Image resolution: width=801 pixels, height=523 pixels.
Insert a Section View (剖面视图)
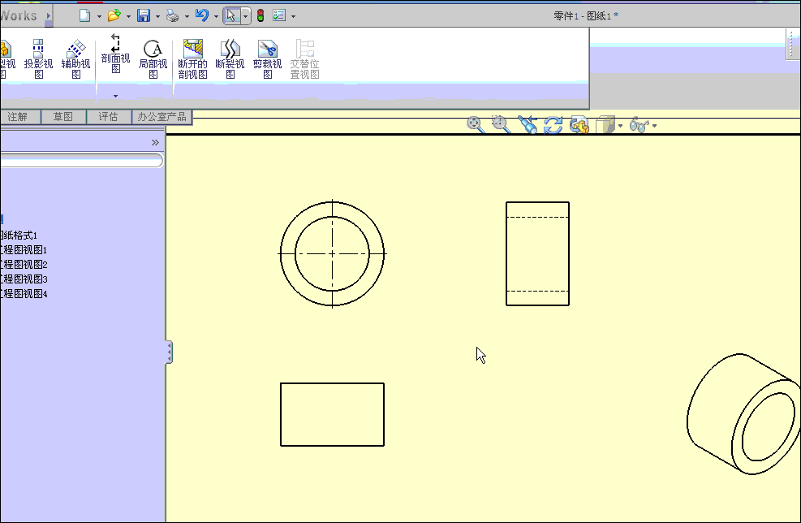click(115, 54)
